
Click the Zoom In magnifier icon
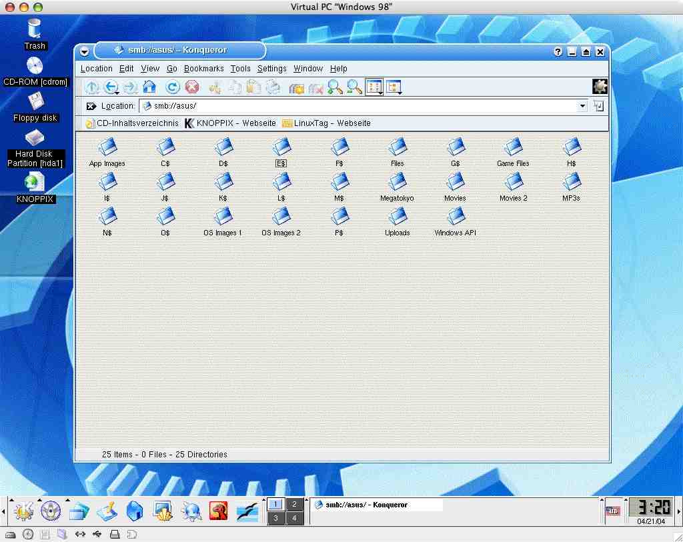335,87
